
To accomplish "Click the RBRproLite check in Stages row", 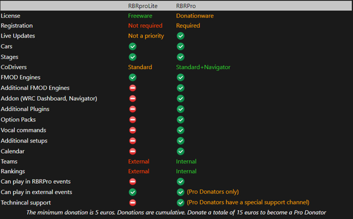I will (x=132, y=57).
